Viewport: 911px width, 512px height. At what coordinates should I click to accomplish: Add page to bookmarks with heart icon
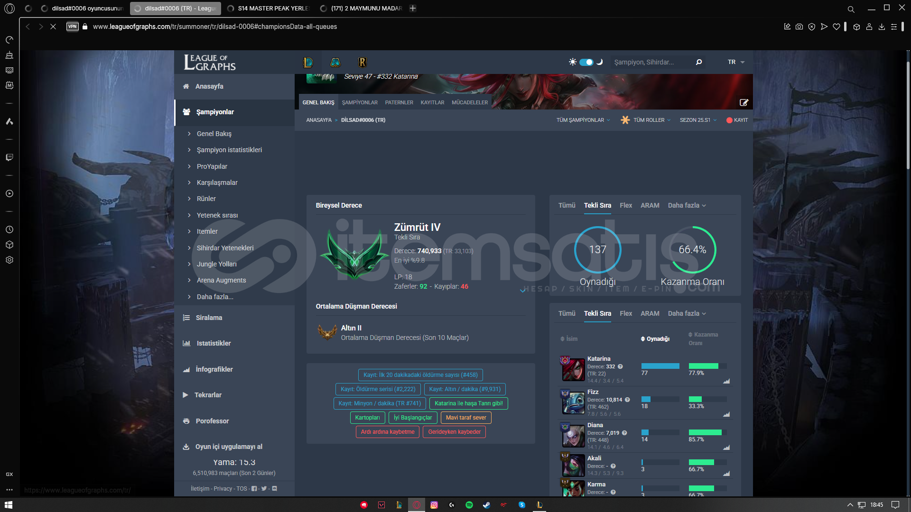(837, 27)
